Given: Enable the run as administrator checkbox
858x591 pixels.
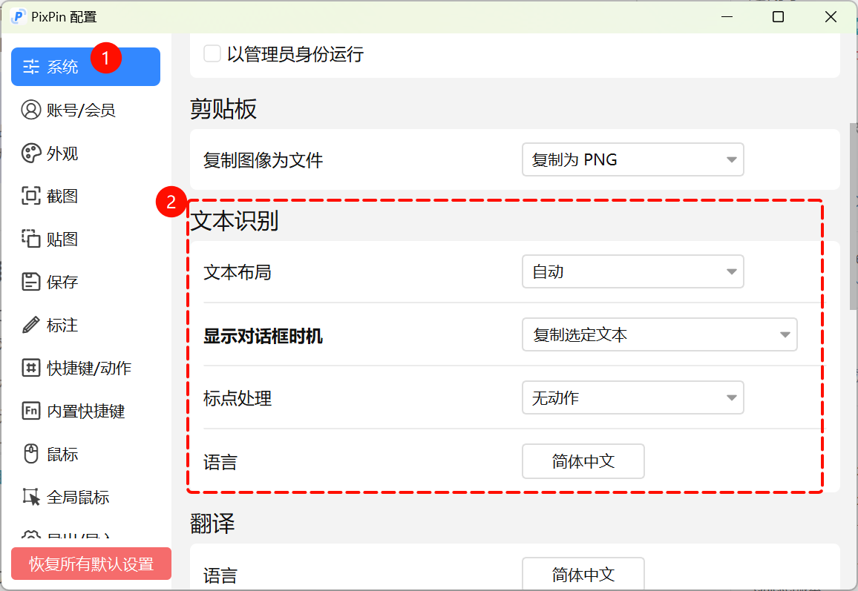Looking at the screenshot, I should pyautogui.click(x=212, y=54).
